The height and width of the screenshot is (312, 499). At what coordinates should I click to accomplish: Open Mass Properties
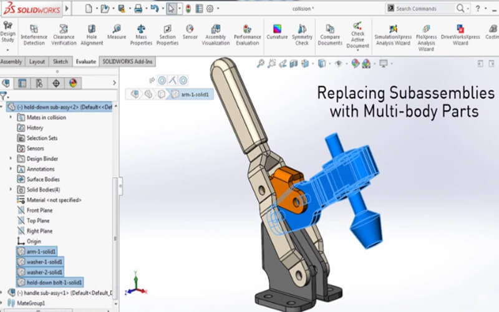[141, 35]
